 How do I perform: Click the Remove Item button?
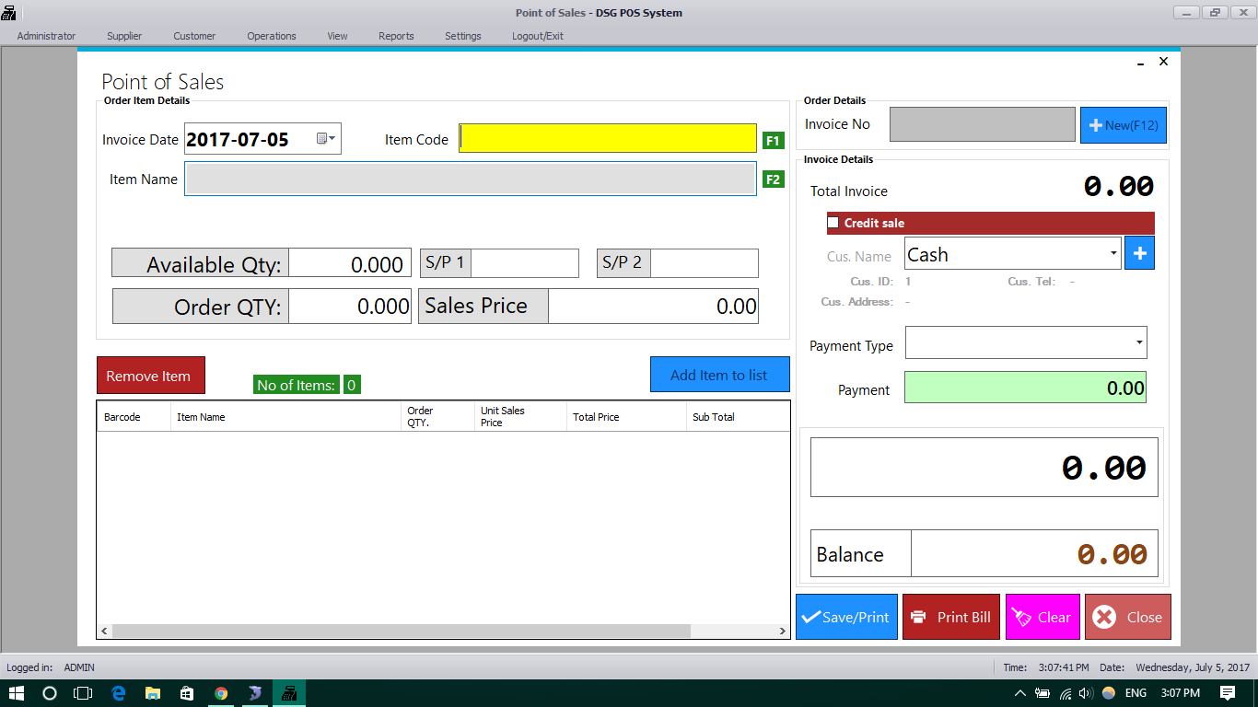pyautogui.click(x=150, y=375)
